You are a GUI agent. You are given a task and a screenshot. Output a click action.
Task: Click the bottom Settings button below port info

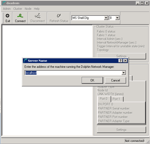[121, 130]
